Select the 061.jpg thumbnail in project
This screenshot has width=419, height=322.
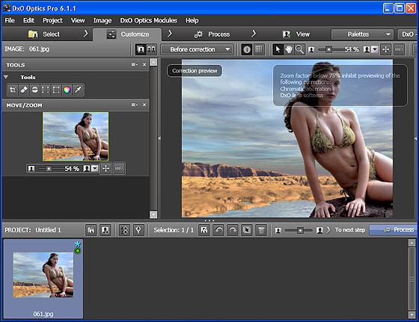coord(43,279)
